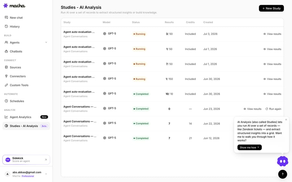Click the Professional plan badge
Screen dimensions: 292x182
click(x=28, y=176)
